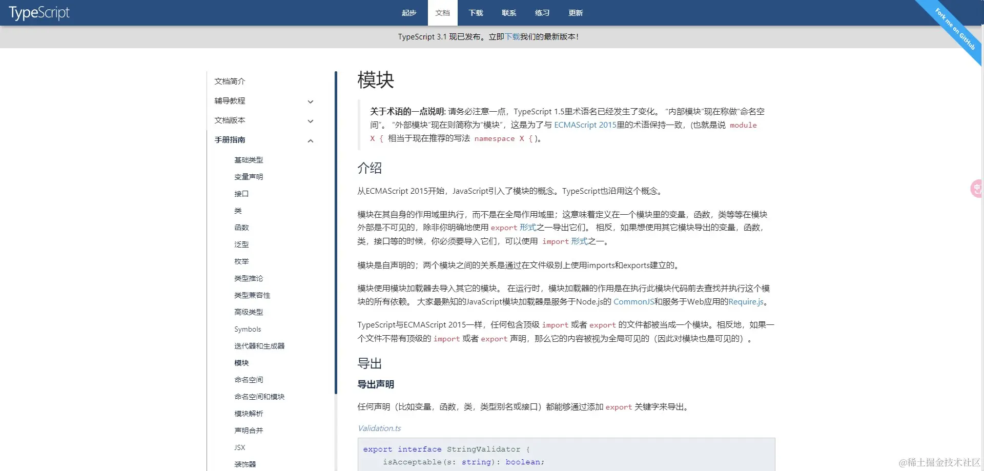
Task: Open the Require.js link
Action: pos(746,302)
